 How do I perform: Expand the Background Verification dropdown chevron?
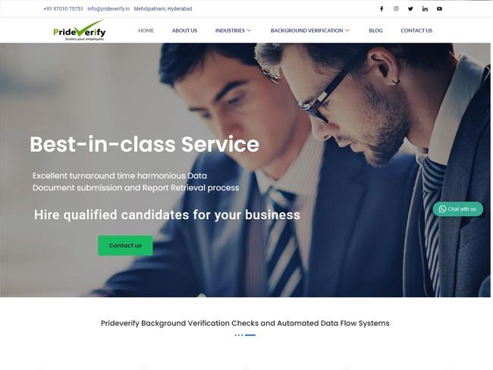347,30
